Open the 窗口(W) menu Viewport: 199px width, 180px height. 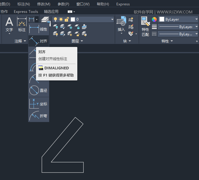pyautogui.click(x=83, y=4)
